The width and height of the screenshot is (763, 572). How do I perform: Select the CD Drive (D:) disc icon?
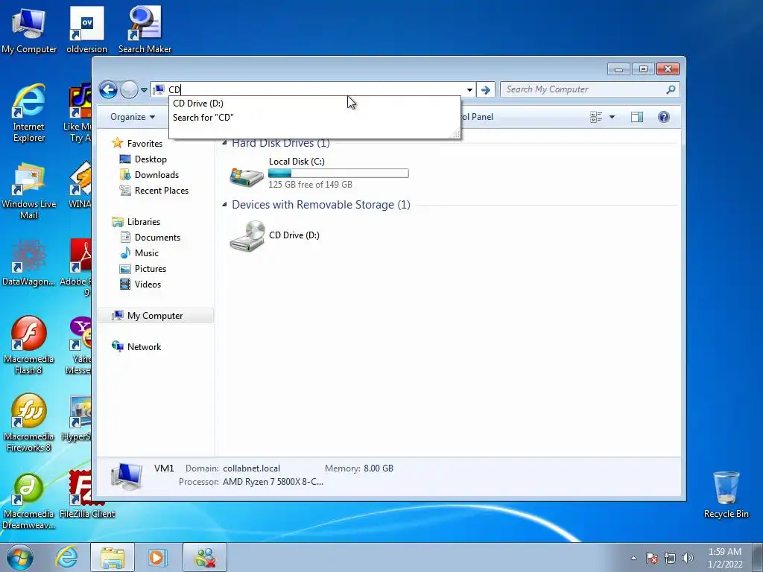[x=247, y=236]
